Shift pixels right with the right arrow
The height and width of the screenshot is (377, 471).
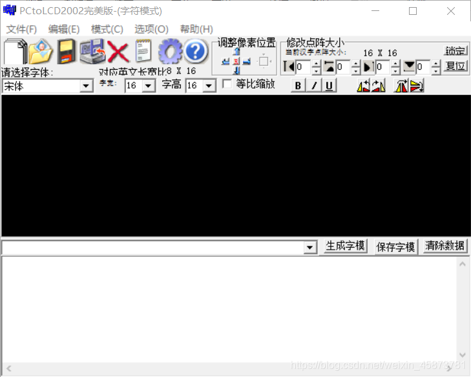(x=247, y=61)
